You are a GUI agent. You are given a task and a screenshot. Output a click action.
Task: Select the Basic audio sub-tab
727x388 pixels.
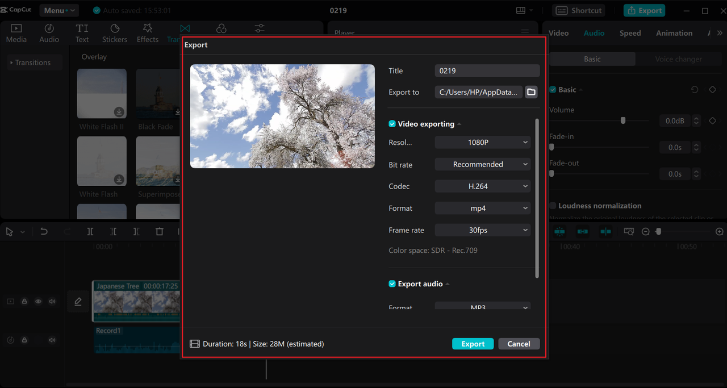[x=592, y=59]
